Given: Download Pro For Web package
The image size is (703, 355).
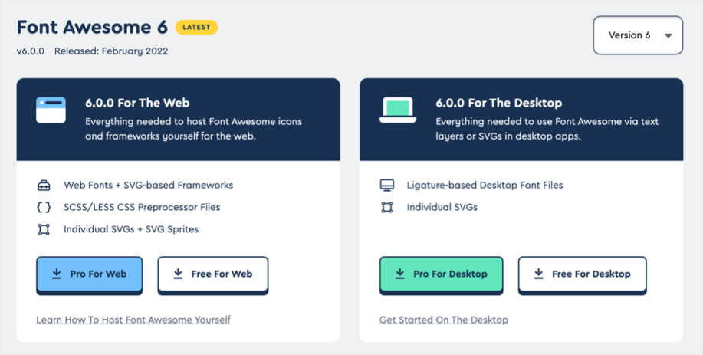Looking at the screenshot, I should coord(89,274).
